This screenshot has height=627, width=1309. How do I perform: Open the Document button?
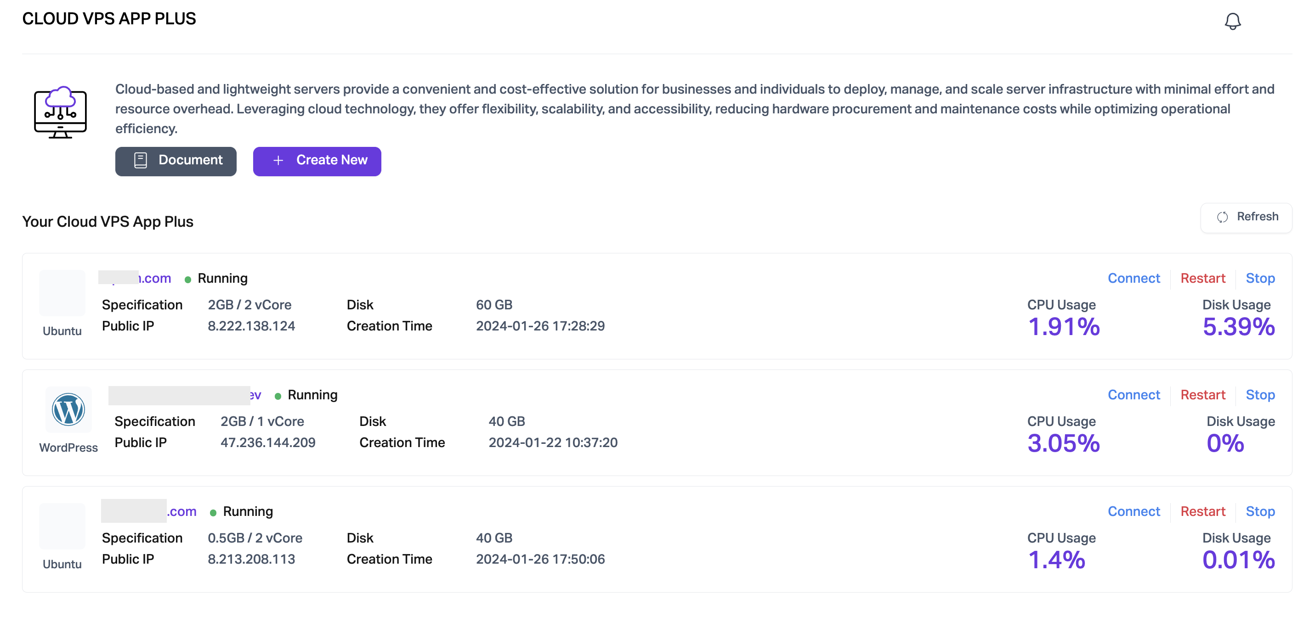(176, 161)
